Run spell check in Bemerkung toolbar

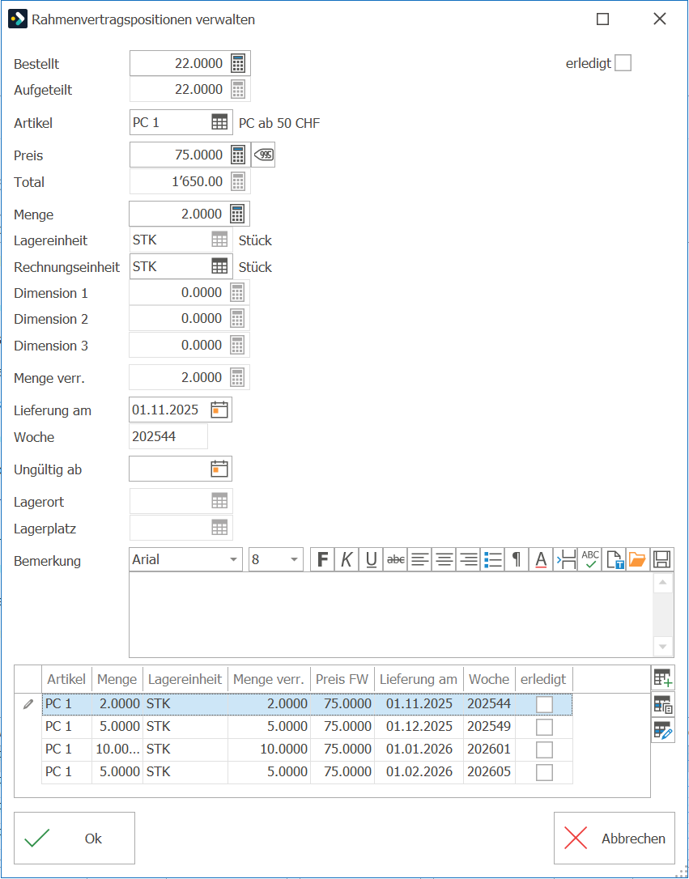(589, 559)
